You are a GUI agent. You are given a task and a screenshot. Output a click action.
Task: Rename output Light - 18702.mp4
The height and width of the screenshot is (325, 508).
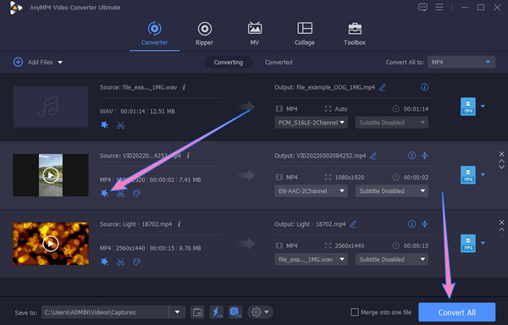click(x=353, y=224)
